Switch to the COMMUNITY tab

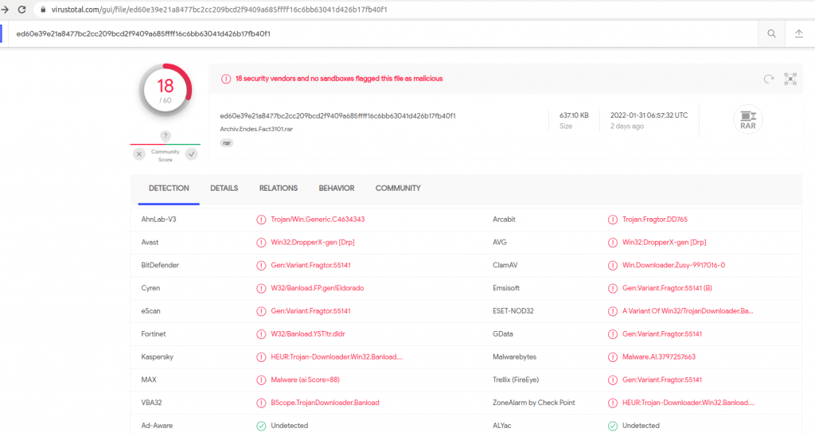[x=398, y=188]
